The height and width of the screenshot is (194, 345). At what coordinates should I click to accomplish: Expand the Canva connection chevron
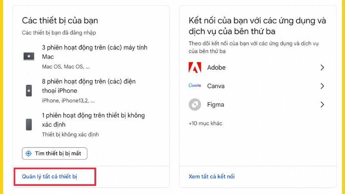(x=322, y=86)
